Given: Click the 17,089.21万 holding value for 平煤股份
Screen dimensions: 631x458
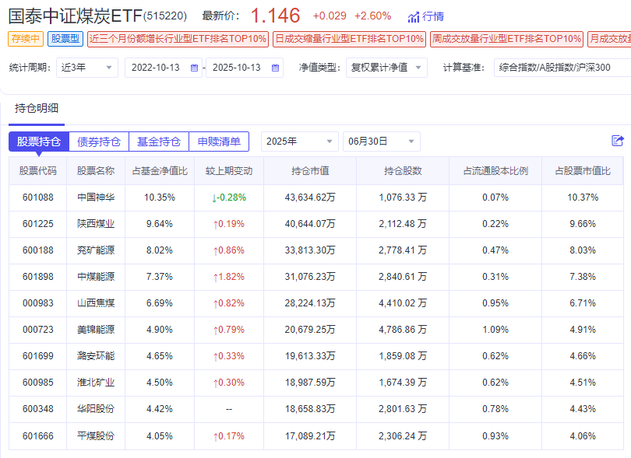Looking at the screenshot, I should coord(310,436).
